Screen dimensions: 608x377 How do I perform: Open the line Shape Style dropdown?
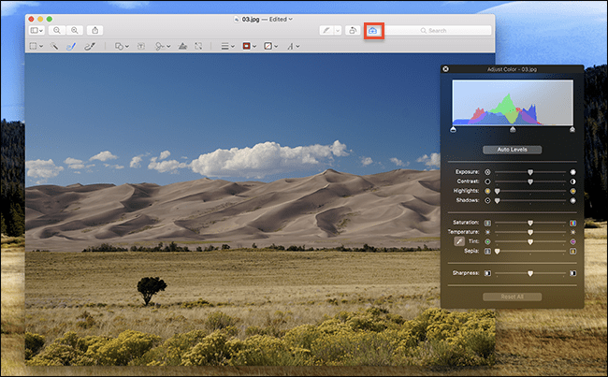[x=227, y=45]
